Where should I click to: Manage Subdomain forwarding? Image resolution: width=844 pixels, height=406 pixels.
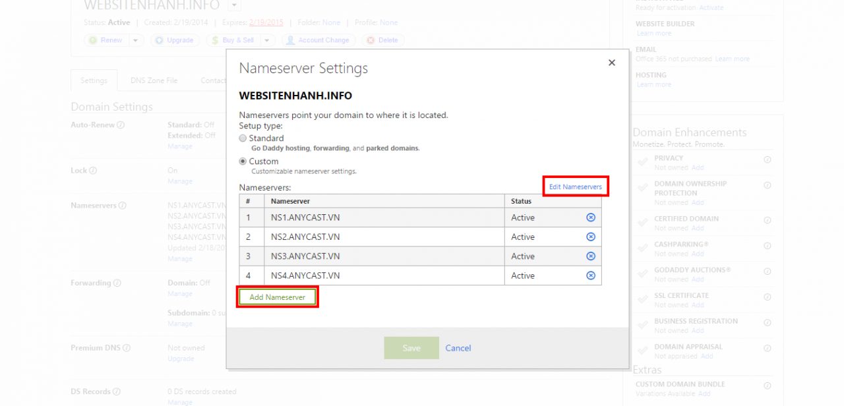click(180, 324)
